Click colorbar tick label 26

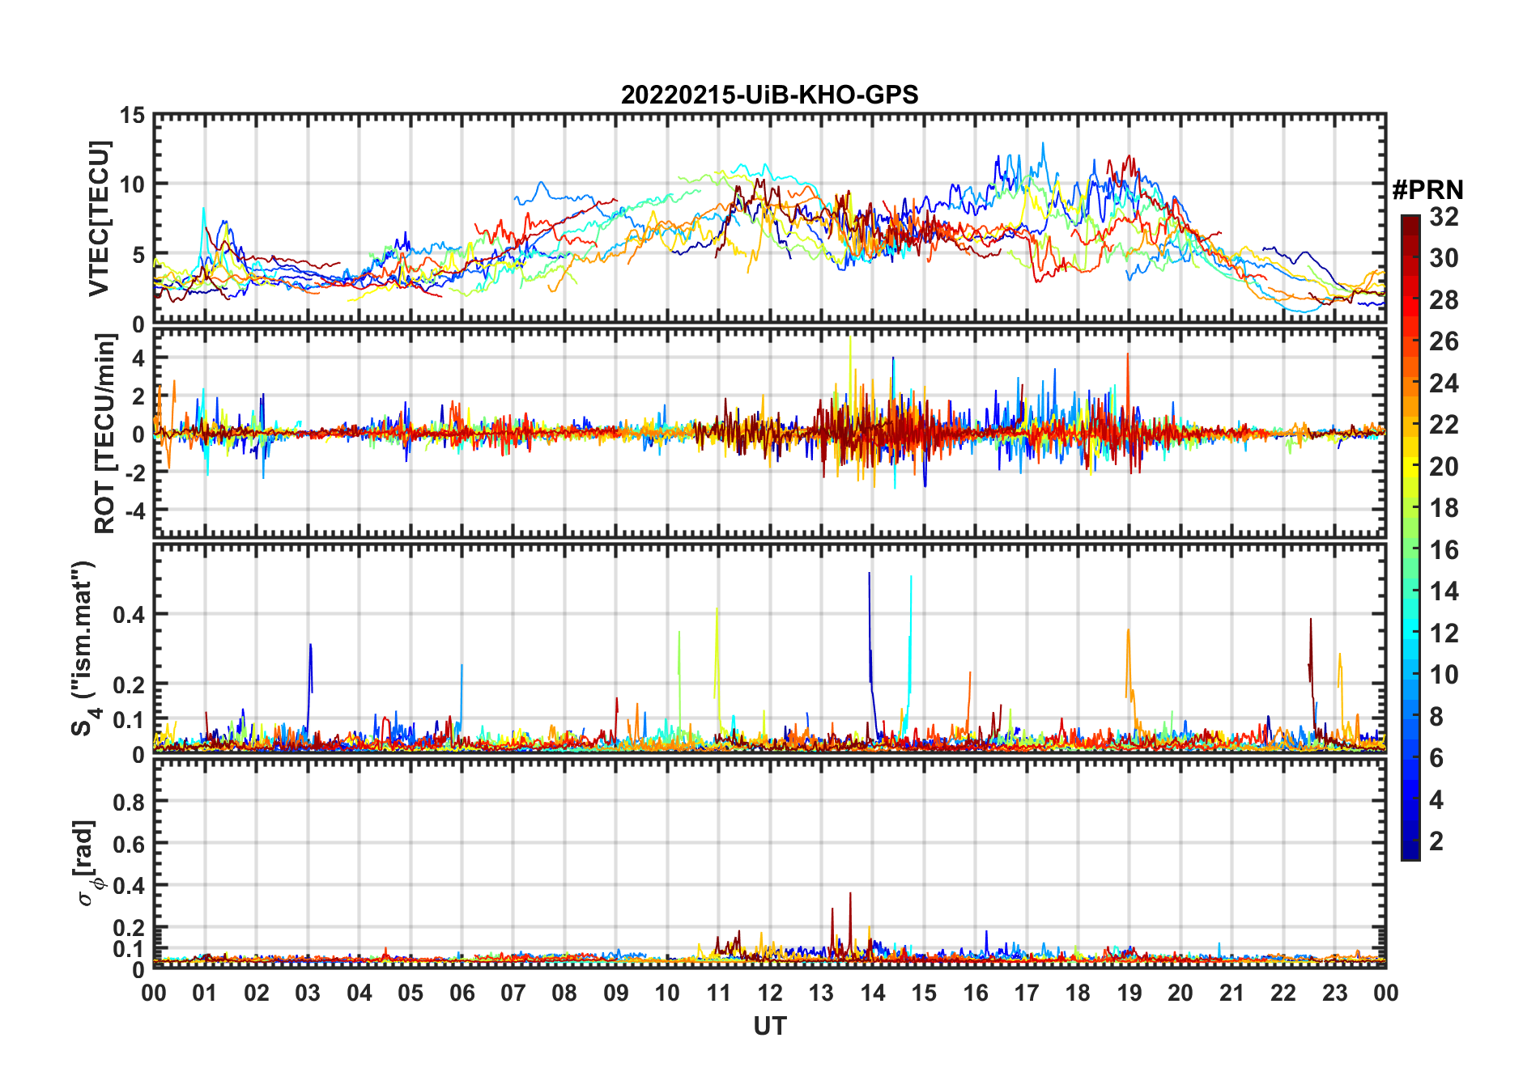pyautogui.click(x=1444, y=341)
